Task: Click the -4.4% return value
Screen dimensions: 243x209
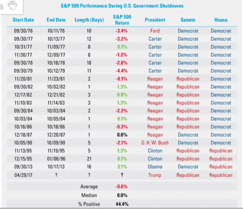Action: [122, 71]
